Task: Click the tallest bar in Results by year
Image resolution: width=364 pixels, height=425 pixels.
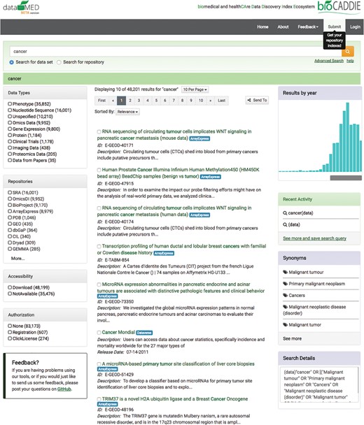Action: click(347, 137)
